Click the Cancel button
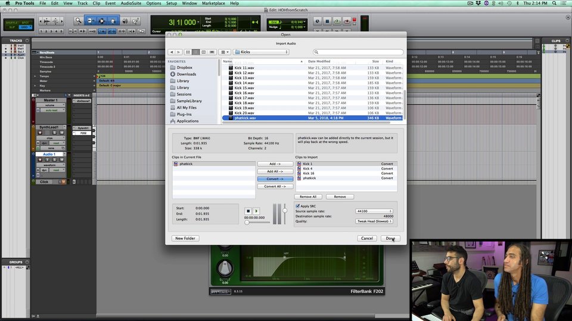 367,238
